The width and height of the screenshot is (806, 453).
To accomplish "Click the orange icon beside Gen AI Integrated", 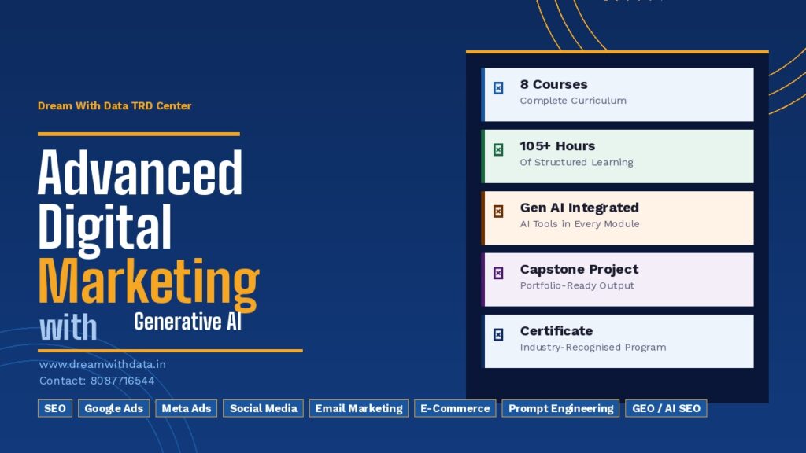I will [498, 212].
